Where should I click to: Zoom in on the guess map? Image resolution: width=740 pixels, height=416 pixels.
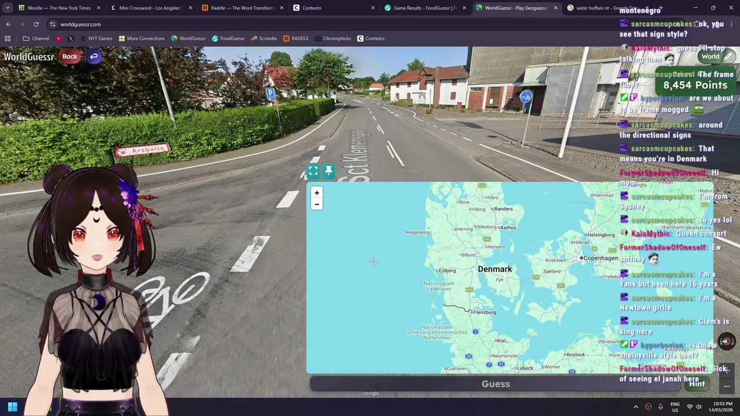316,192
